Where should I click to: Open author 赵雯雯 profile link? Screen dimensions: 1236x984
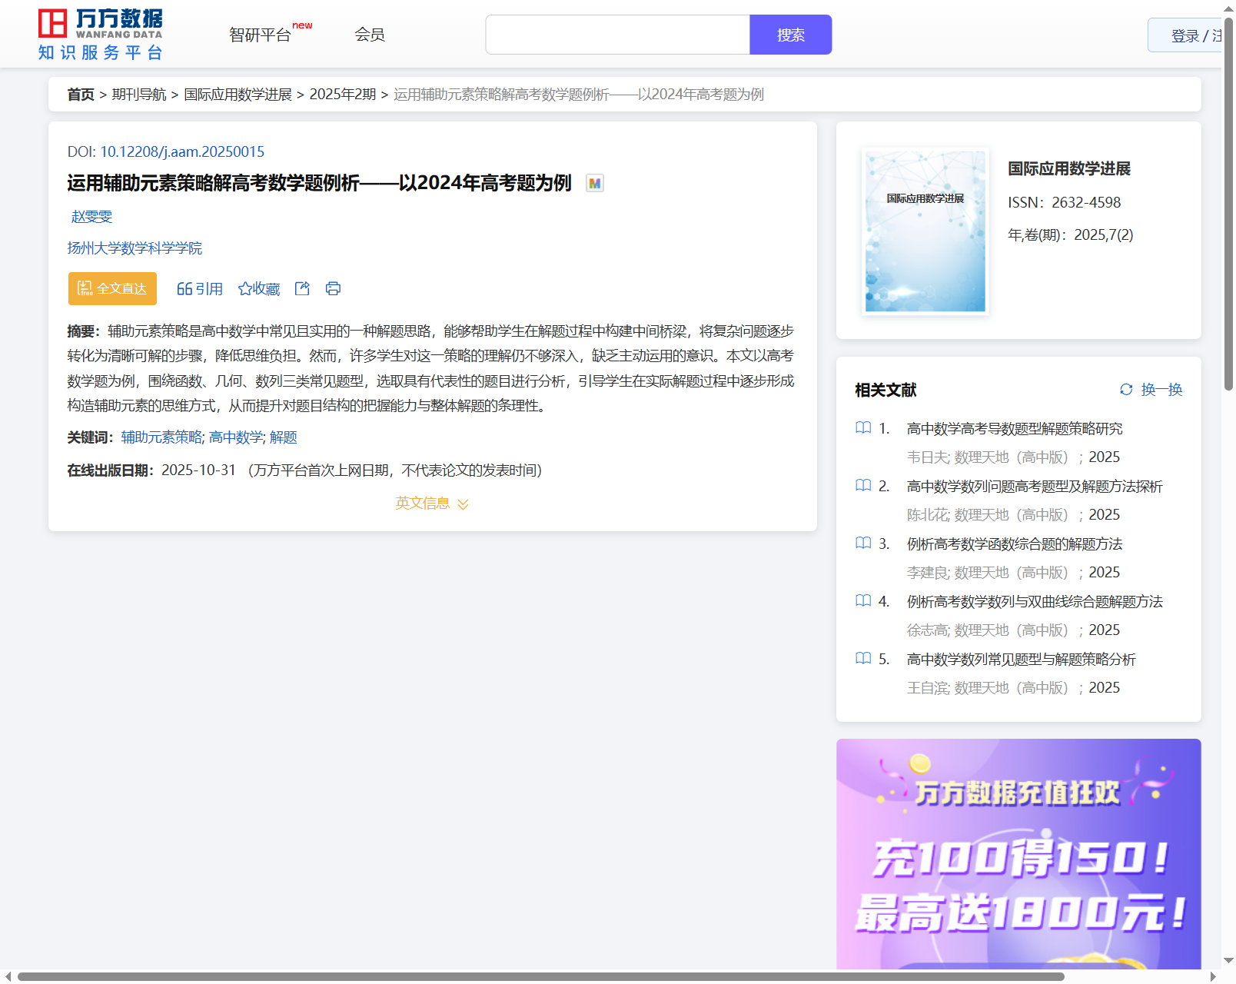(91, 217)
